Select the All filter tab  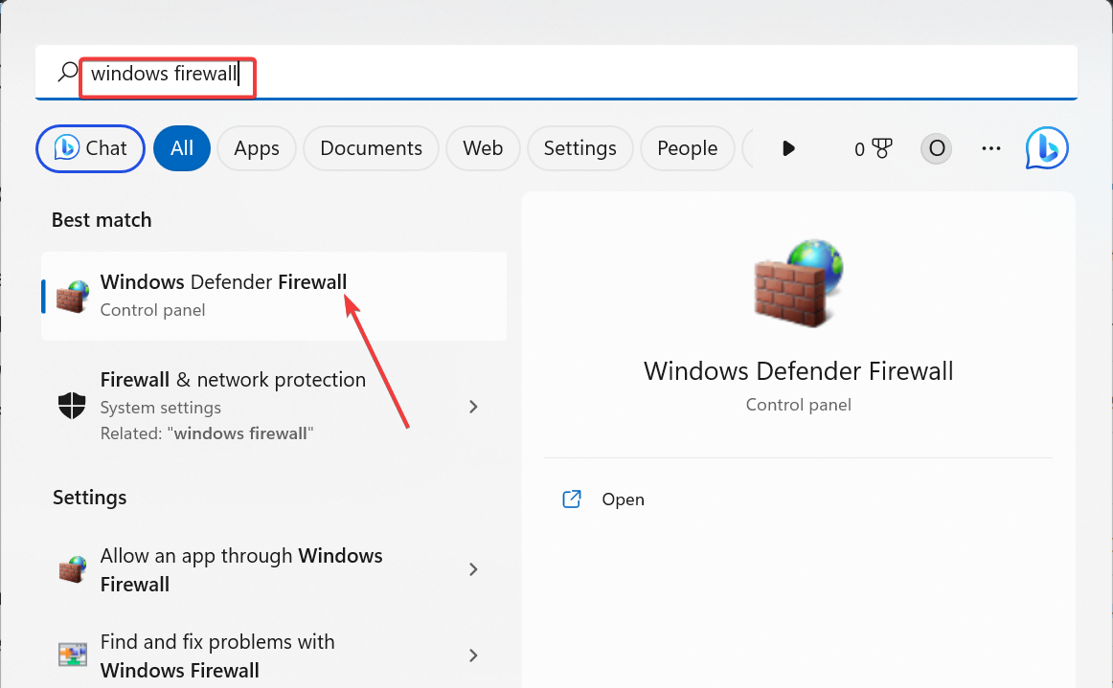[182, 148]
